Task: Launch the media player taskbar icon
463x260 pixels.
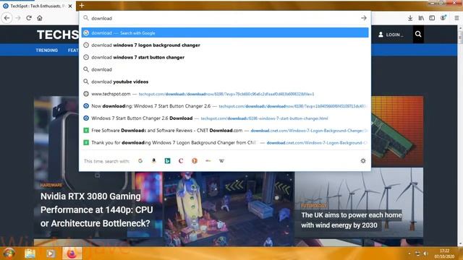Action: pyautogui.click(x=51, y=253)
